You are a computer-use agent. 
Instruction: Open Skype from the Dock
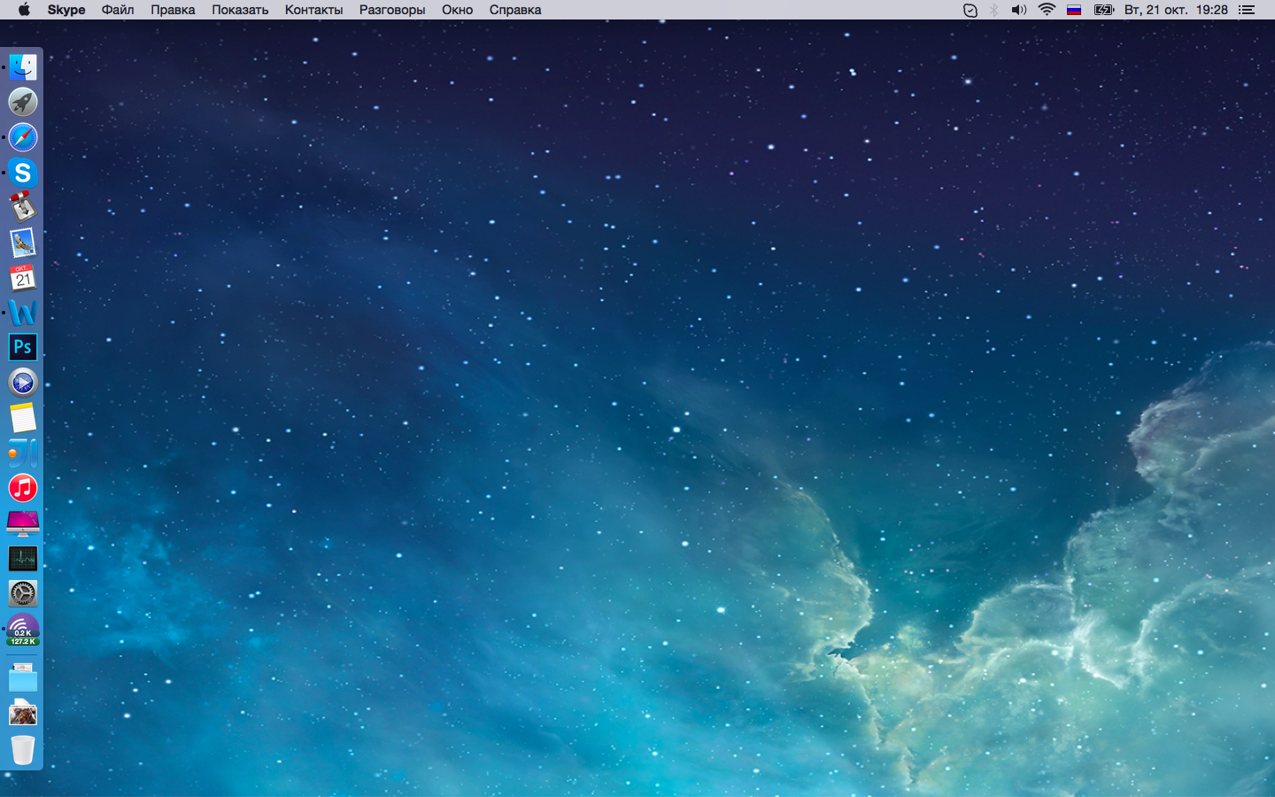pos(23,173)
